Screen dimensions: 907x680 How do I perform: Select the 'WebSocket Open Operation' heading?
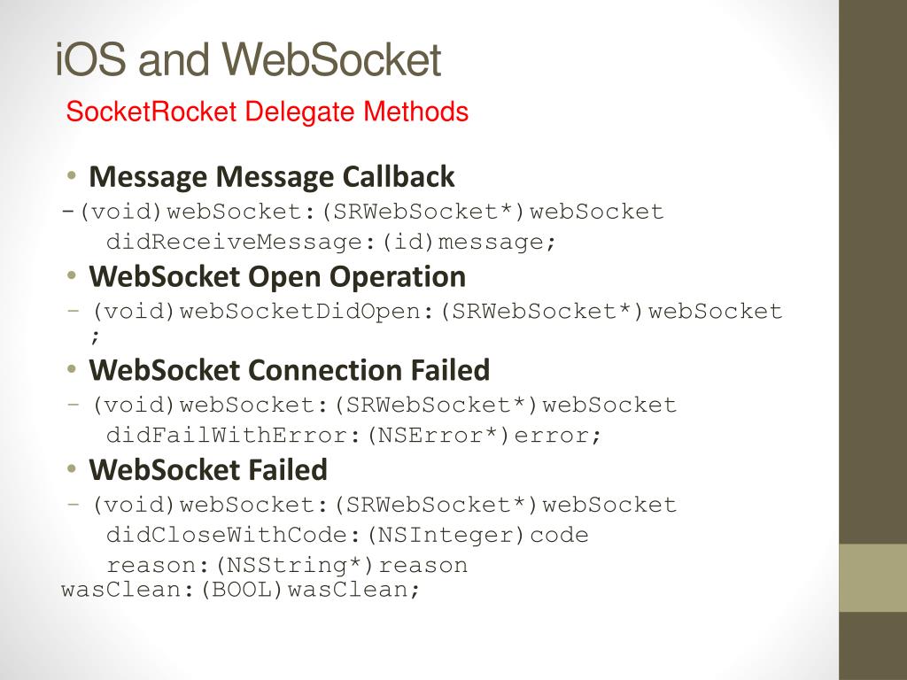pyautogui.click(x=277, y=276)
